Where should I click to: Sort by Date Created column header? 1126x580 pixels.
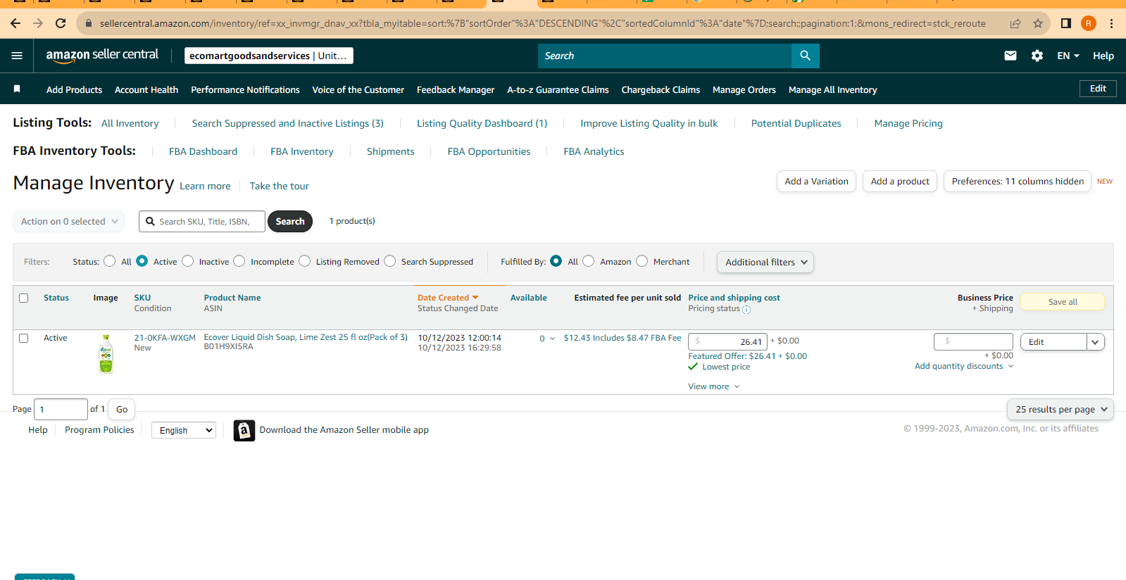point(448,298)
